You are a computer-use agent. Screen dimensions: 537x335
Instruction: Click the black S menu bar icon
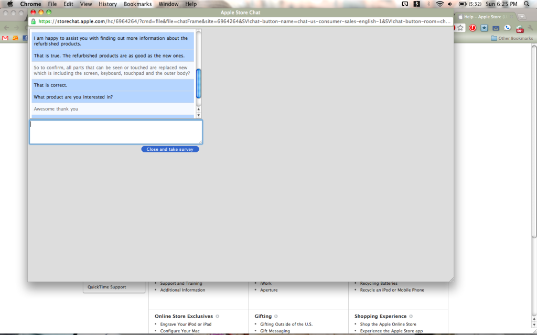point(417,4)
